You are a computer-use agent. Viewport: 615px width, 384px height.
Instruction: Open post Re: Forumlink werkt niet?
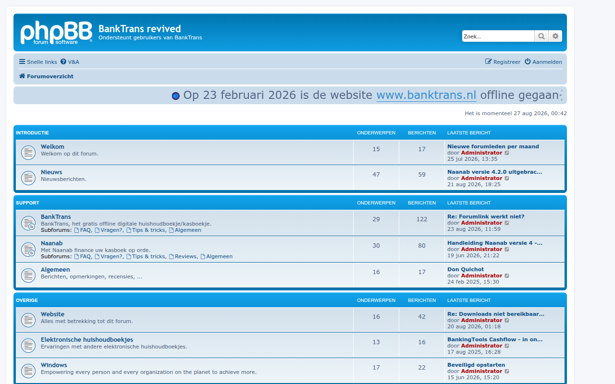(x=486, y=216)
